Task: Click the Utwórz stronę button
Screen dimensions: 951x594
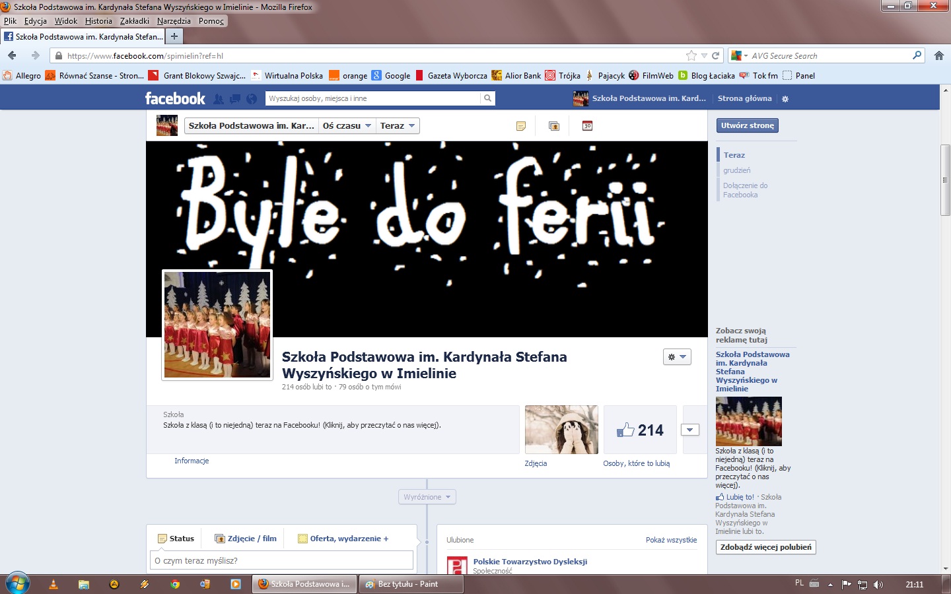Action: point(747,125)
